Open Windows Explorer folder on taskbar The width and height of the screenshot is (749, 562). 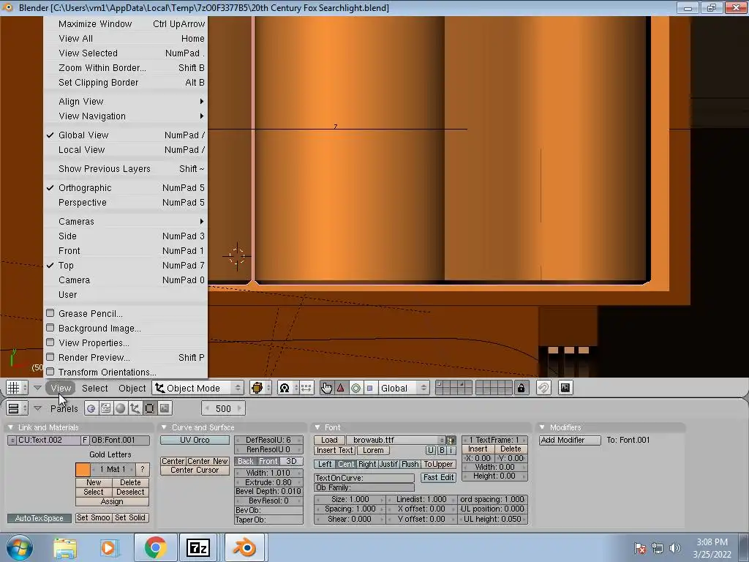pos(65,547)
